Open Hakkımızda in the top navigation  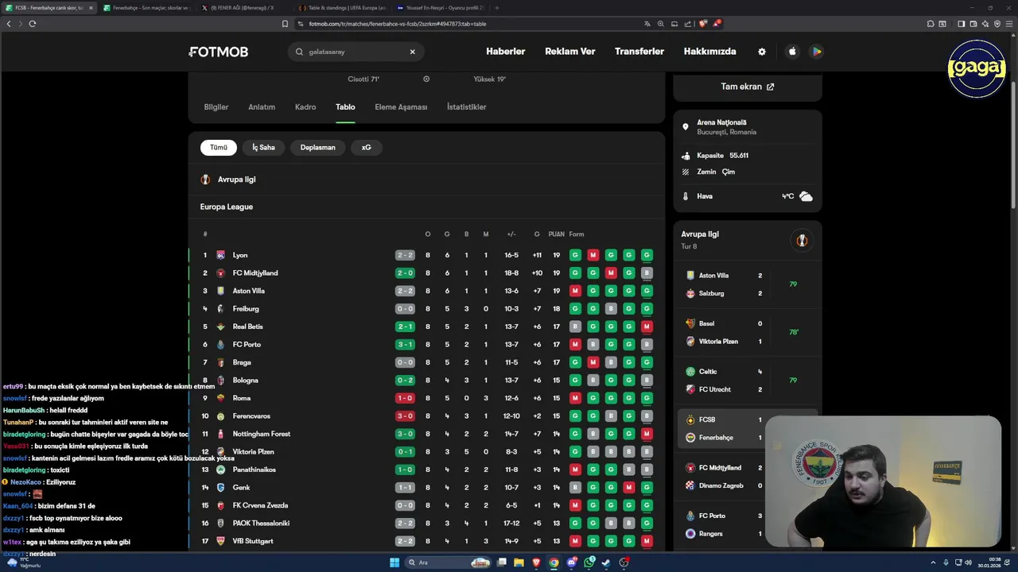(x=710, y=52)
